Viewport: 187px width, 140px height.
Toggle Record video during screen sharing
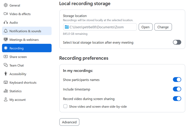click(x=177, y=98)
